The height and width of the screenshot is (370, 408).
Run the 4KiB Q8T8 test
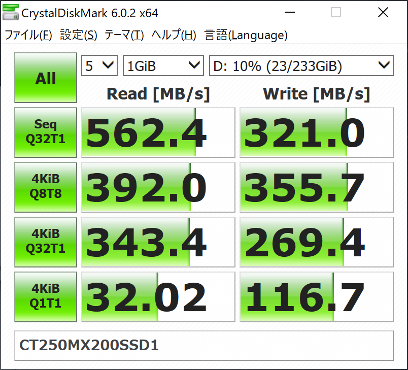tap(46, 187)
